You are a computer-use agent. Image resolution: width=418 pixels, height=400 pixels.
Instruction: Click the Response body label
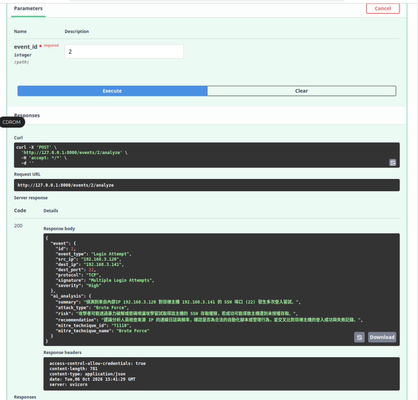tap(59, 229)
